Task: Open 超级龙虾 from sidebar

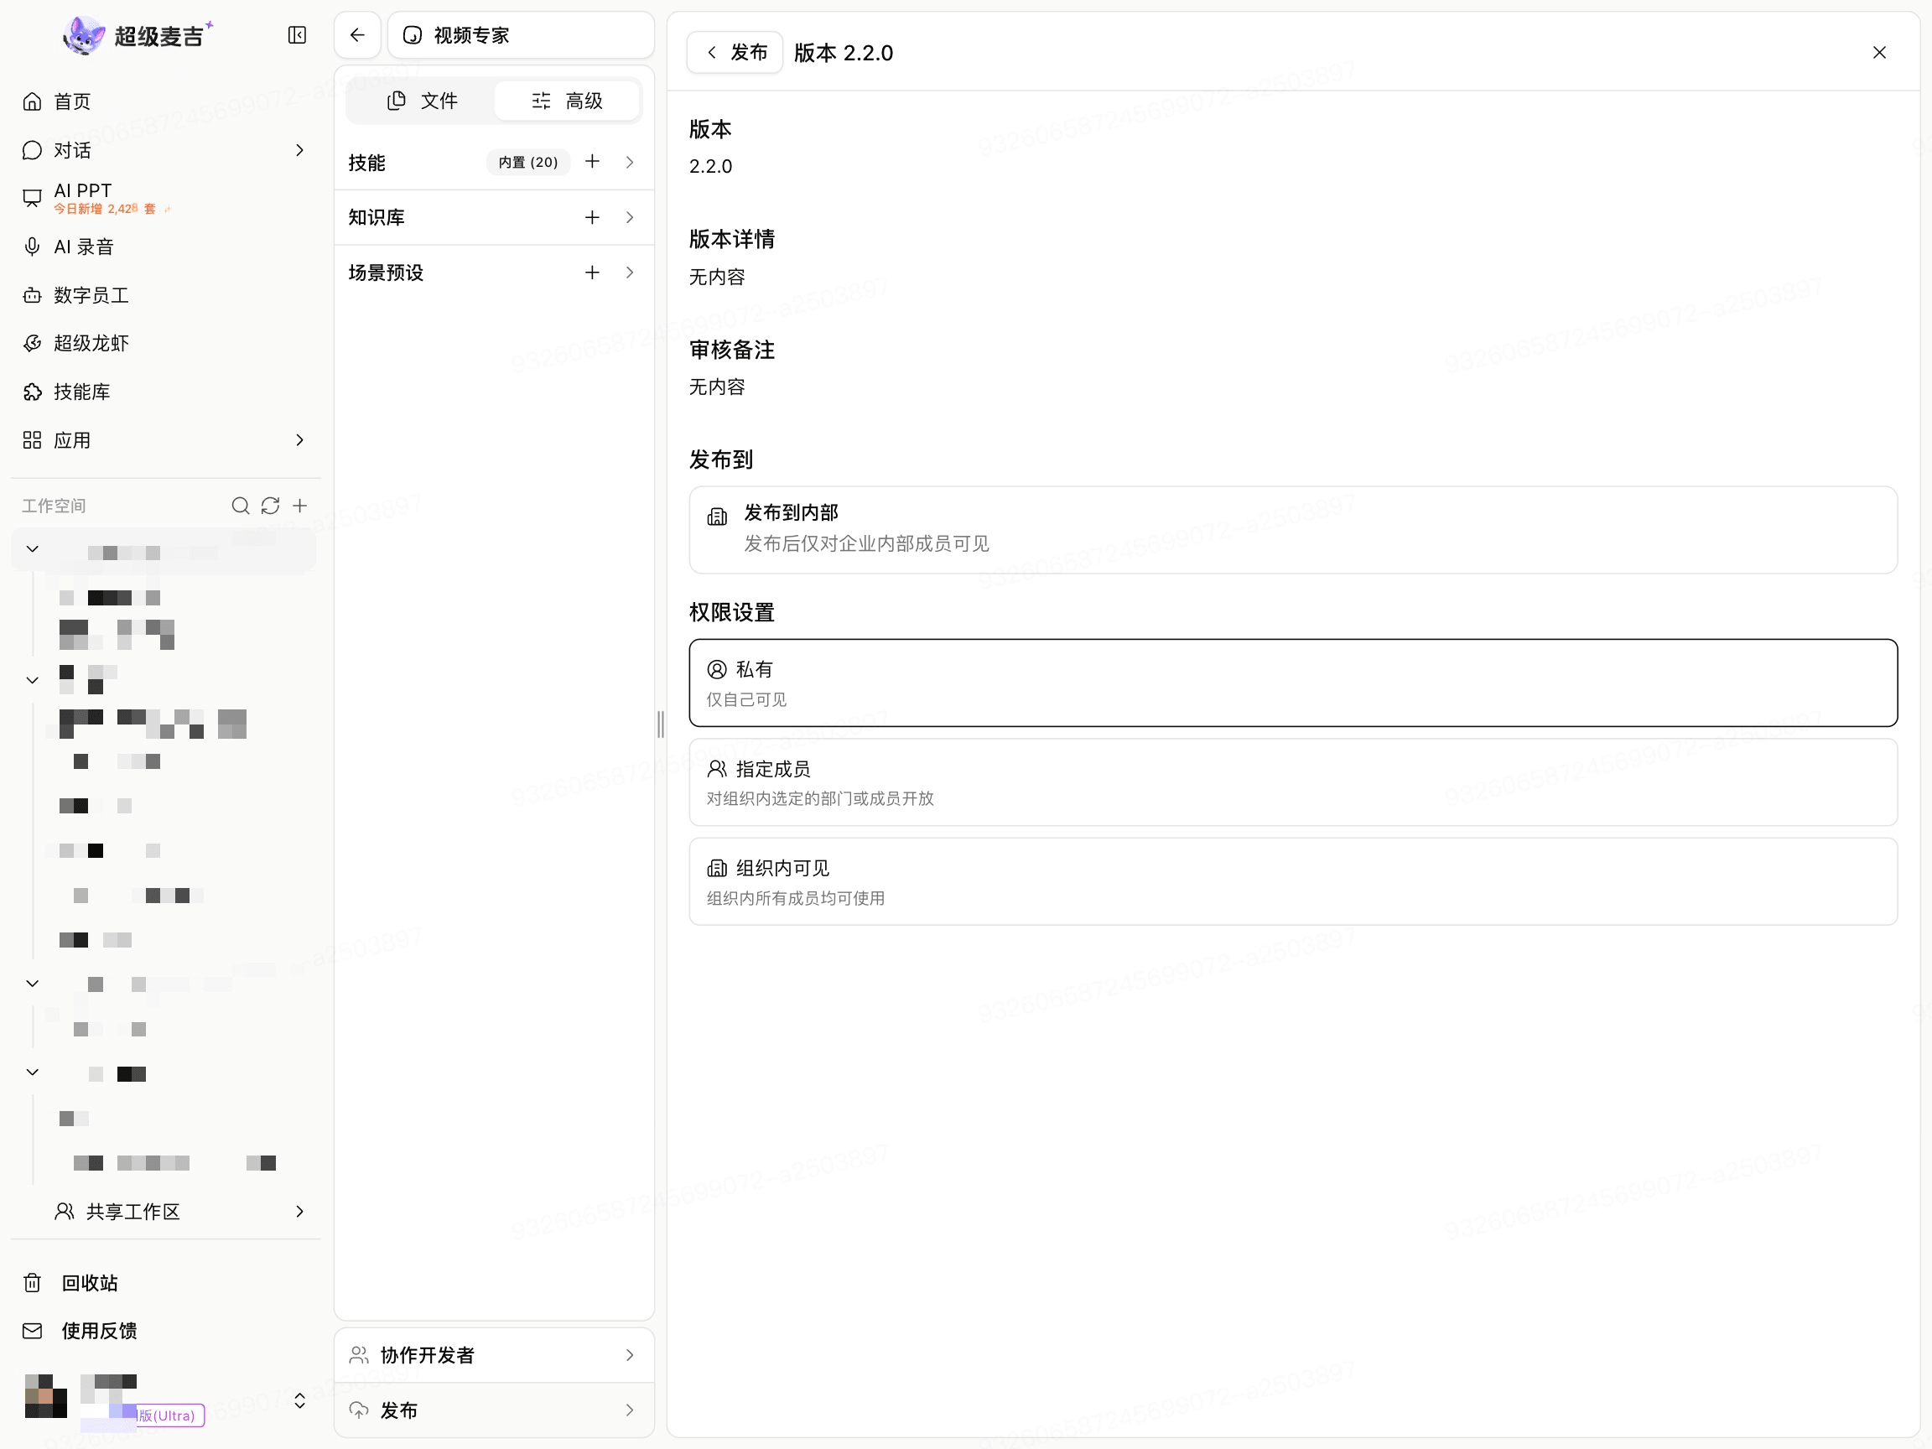Action: [166, 343]
